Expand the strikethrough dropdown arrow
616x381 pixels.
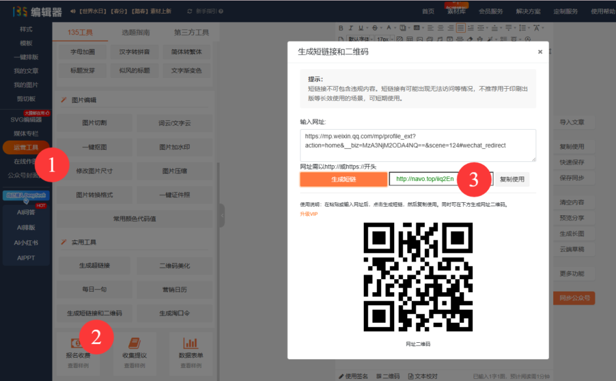[382, 28]
